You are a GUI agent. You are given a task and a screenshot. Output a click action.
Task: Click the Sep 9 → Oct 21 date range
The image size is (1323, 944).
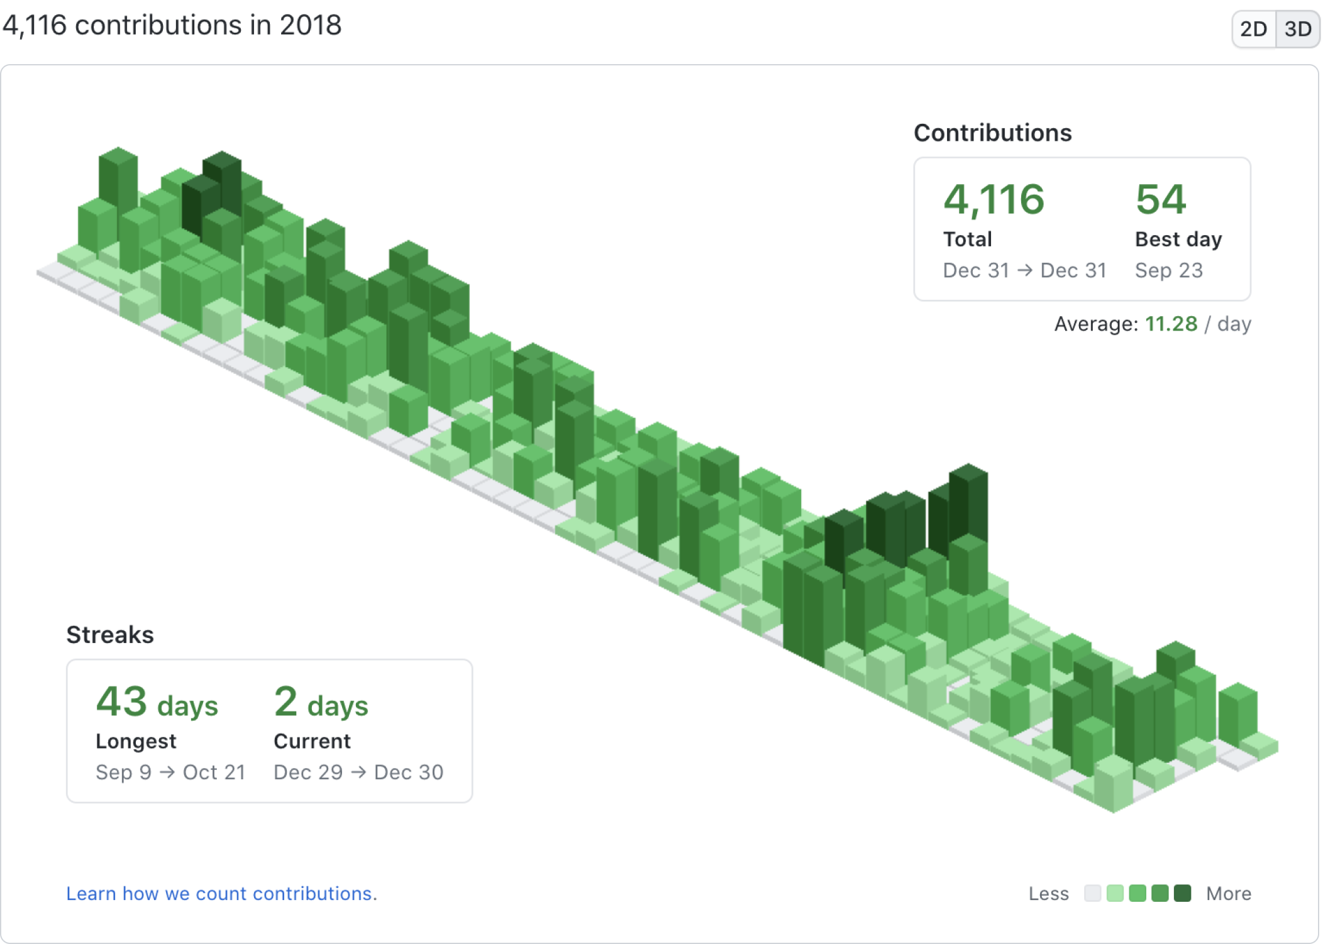[170, 772]
